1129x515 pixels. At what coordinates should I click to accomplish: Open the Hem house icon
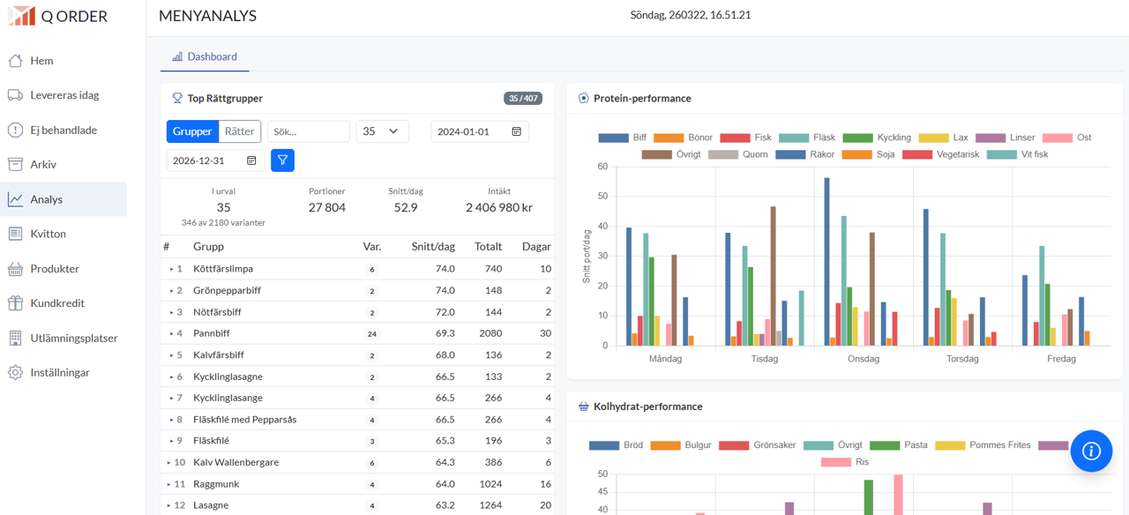(15, 61)
